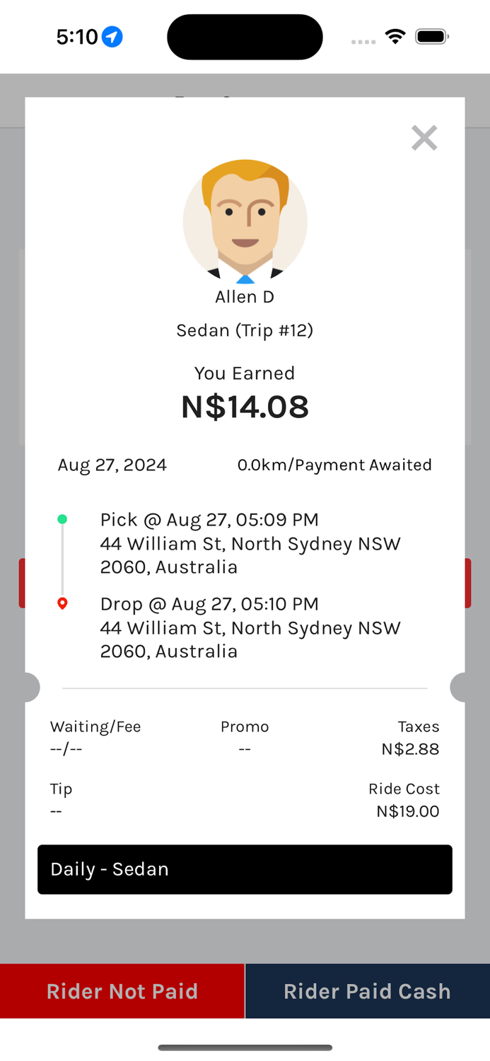This screenshot has width=490, height=1061.
Task: Click the dynamic island pill at top
Action: click(245, 36)
